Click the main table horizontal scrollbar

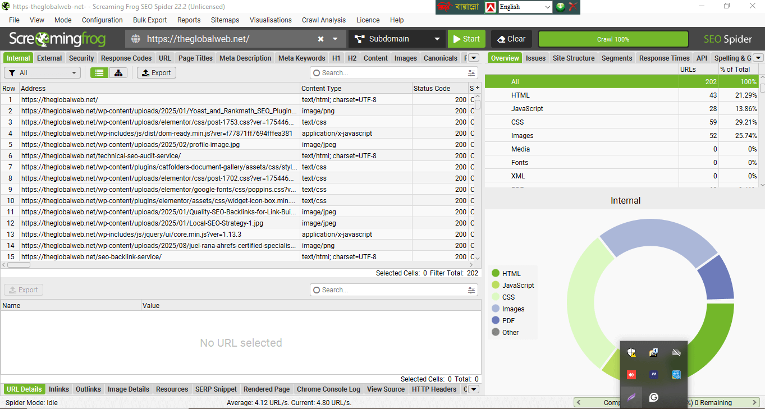click(19, 265)
